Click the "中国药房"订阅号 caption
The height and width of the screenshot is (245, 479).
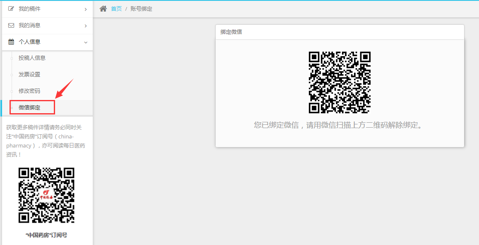[46, 235]
